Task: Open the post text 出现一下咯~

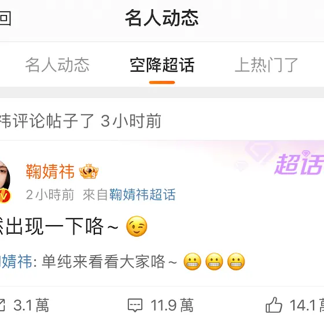Action: click(59, 226)
